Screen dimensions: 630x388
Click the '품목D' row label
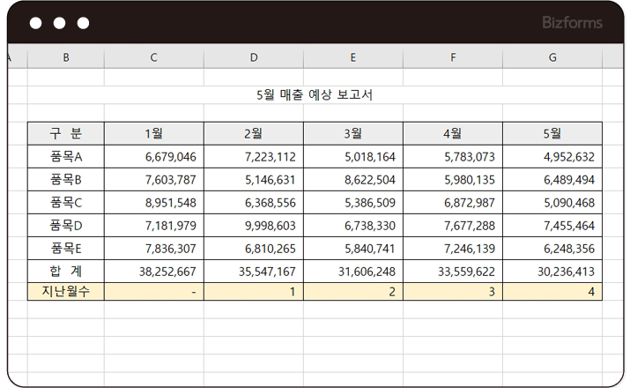[66, 225]
